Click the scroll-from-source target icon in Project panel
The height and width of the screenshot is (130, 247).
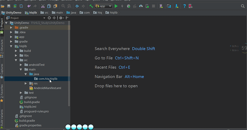[49, 18]
